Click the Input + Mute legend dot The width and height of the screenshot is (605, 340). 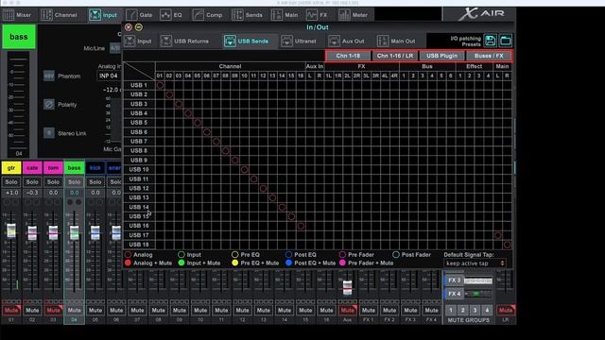[181, 263]
